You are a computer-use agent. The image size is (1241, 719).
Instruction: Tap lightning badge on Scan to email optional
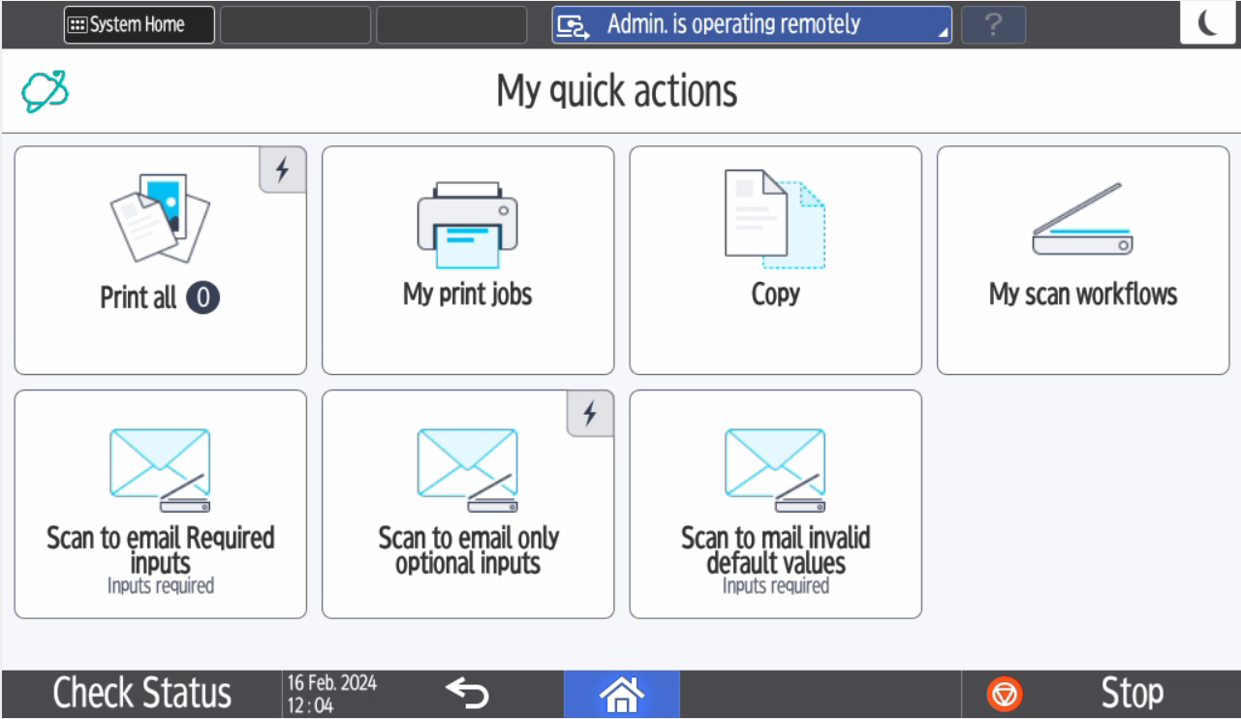click(x=589, y=413)
